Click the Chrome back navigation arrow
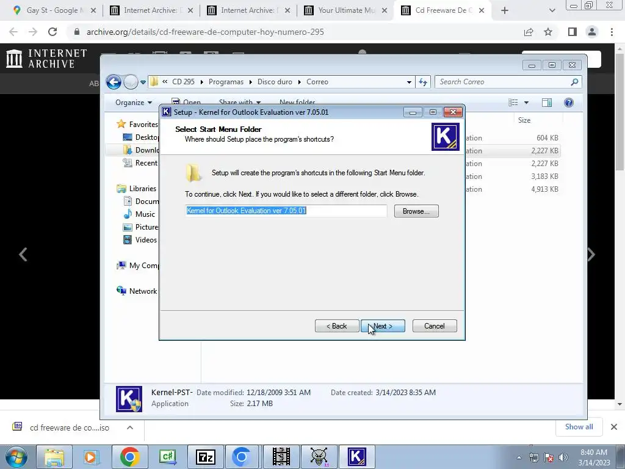The width and height of the screenshot is (625, 469). [13, 32]
